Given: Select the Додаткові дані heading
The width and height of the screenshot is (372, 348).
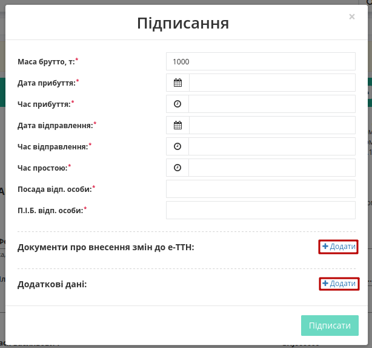Looking at the screenshot, I should coord(52,284).
